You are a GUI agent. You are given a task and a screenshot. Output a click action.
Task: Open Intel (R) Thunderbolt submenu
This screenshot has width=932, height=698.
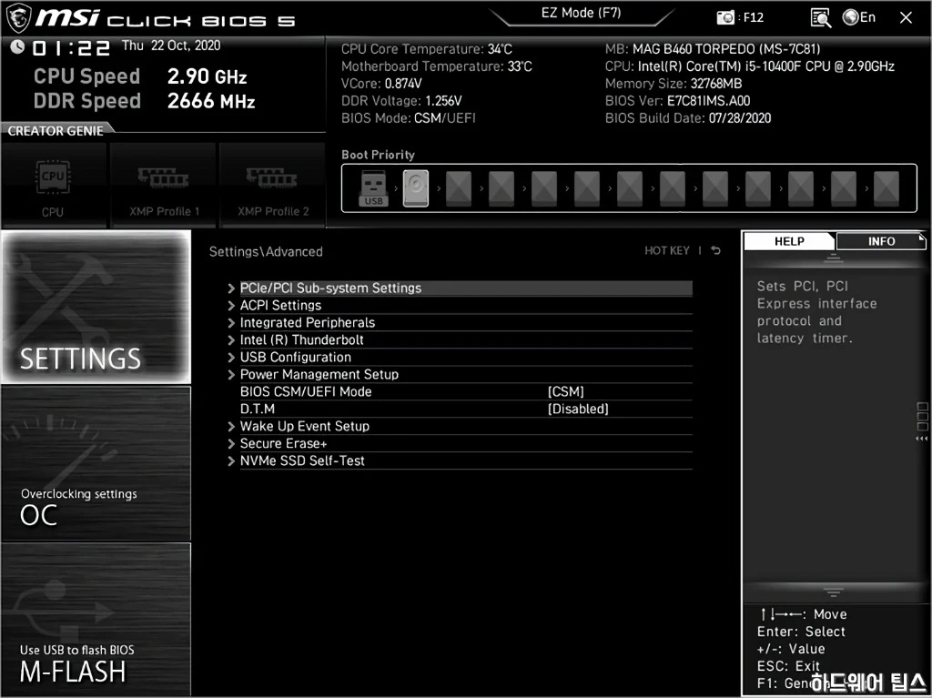[x=466, y=340]
